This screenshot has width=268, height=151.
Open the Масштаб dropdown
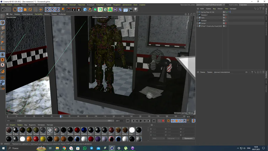[x=173, y=138]
